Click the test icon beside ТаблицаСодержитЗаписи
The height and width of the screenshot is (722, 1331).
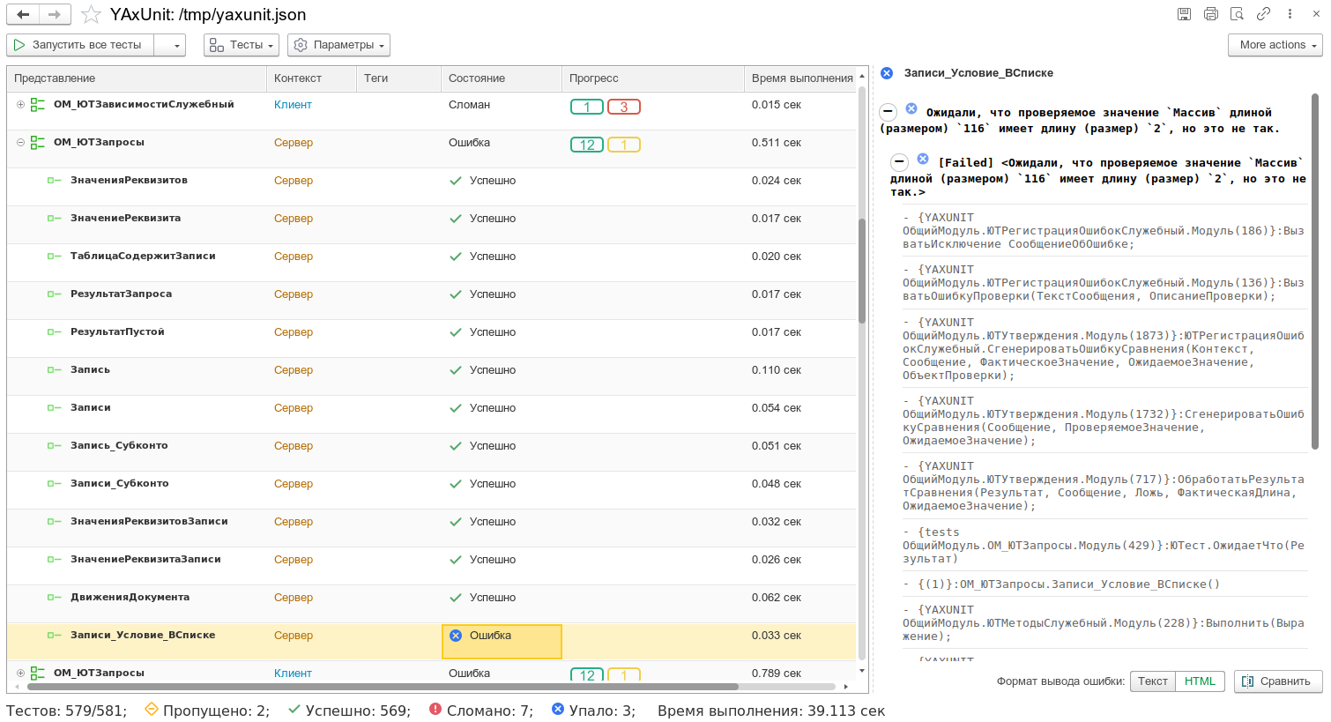pos(54,257)
